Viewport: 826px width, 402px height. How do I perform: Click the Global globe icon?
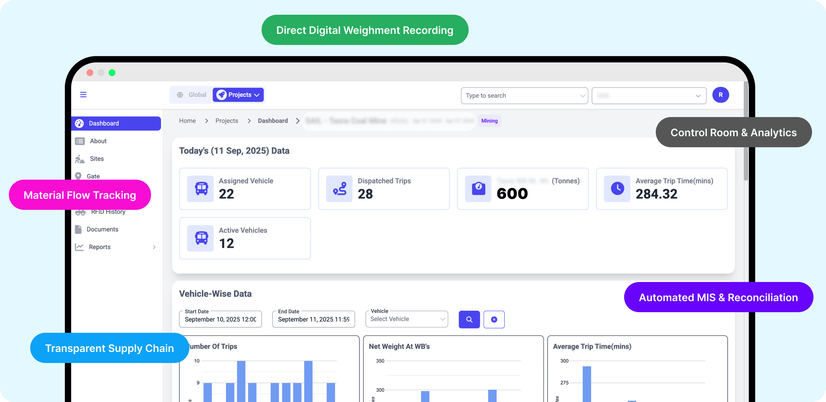(180, 95)
